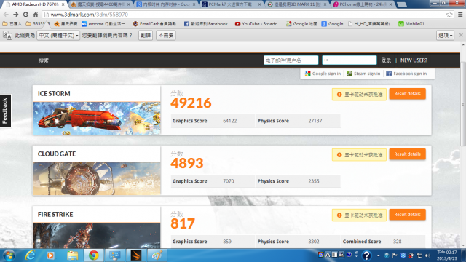
Task: Click the Fire Strike thumbnail image
Action: point(97,236)
